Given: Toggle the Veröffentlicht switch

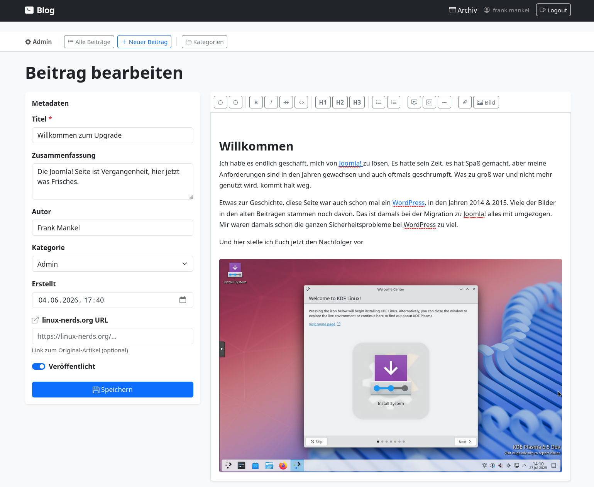Looking at the screenshot, I should (39, 367).
